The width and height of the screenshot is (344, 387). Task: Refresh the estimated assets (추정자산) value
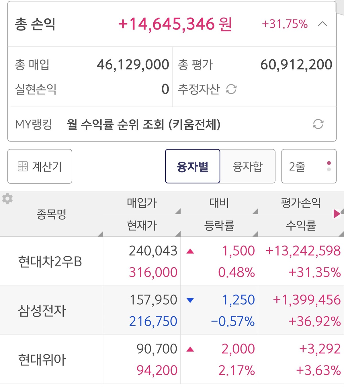click(x=231, y=89)
